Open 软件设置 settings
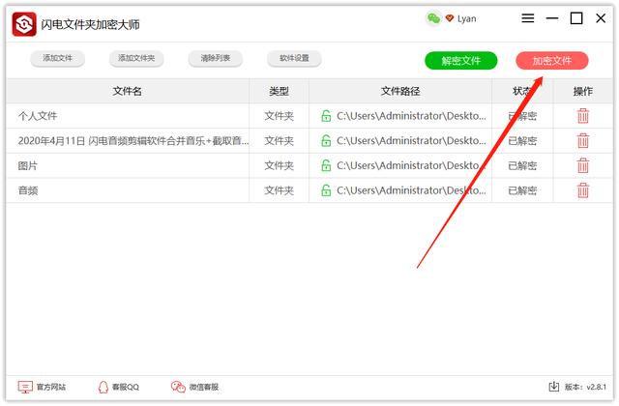 click(x=294, y=58)
